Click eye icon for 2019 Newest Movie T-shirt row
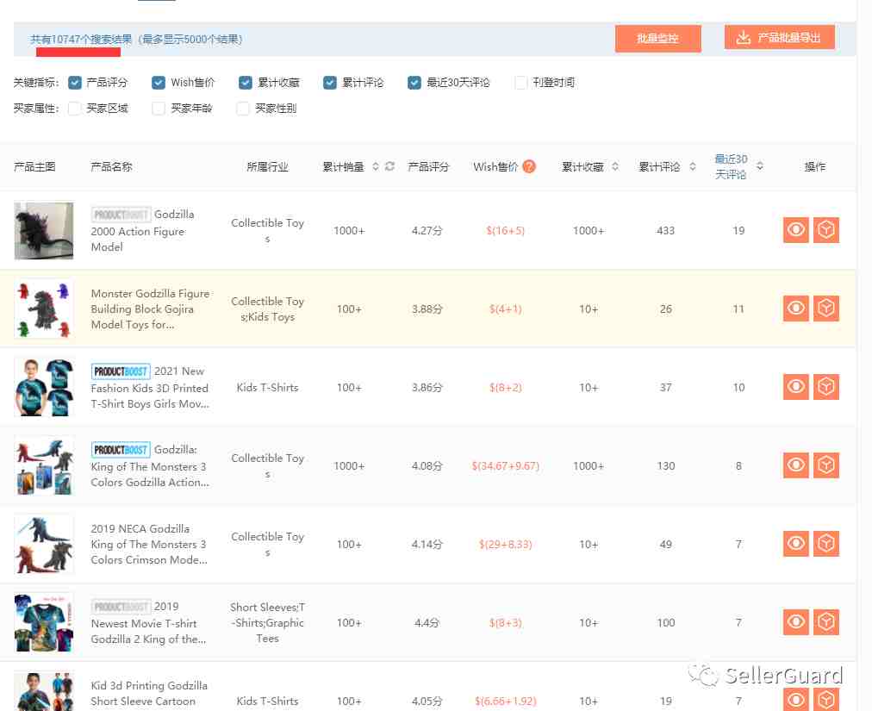872x711 pixels. coord(796,622)
